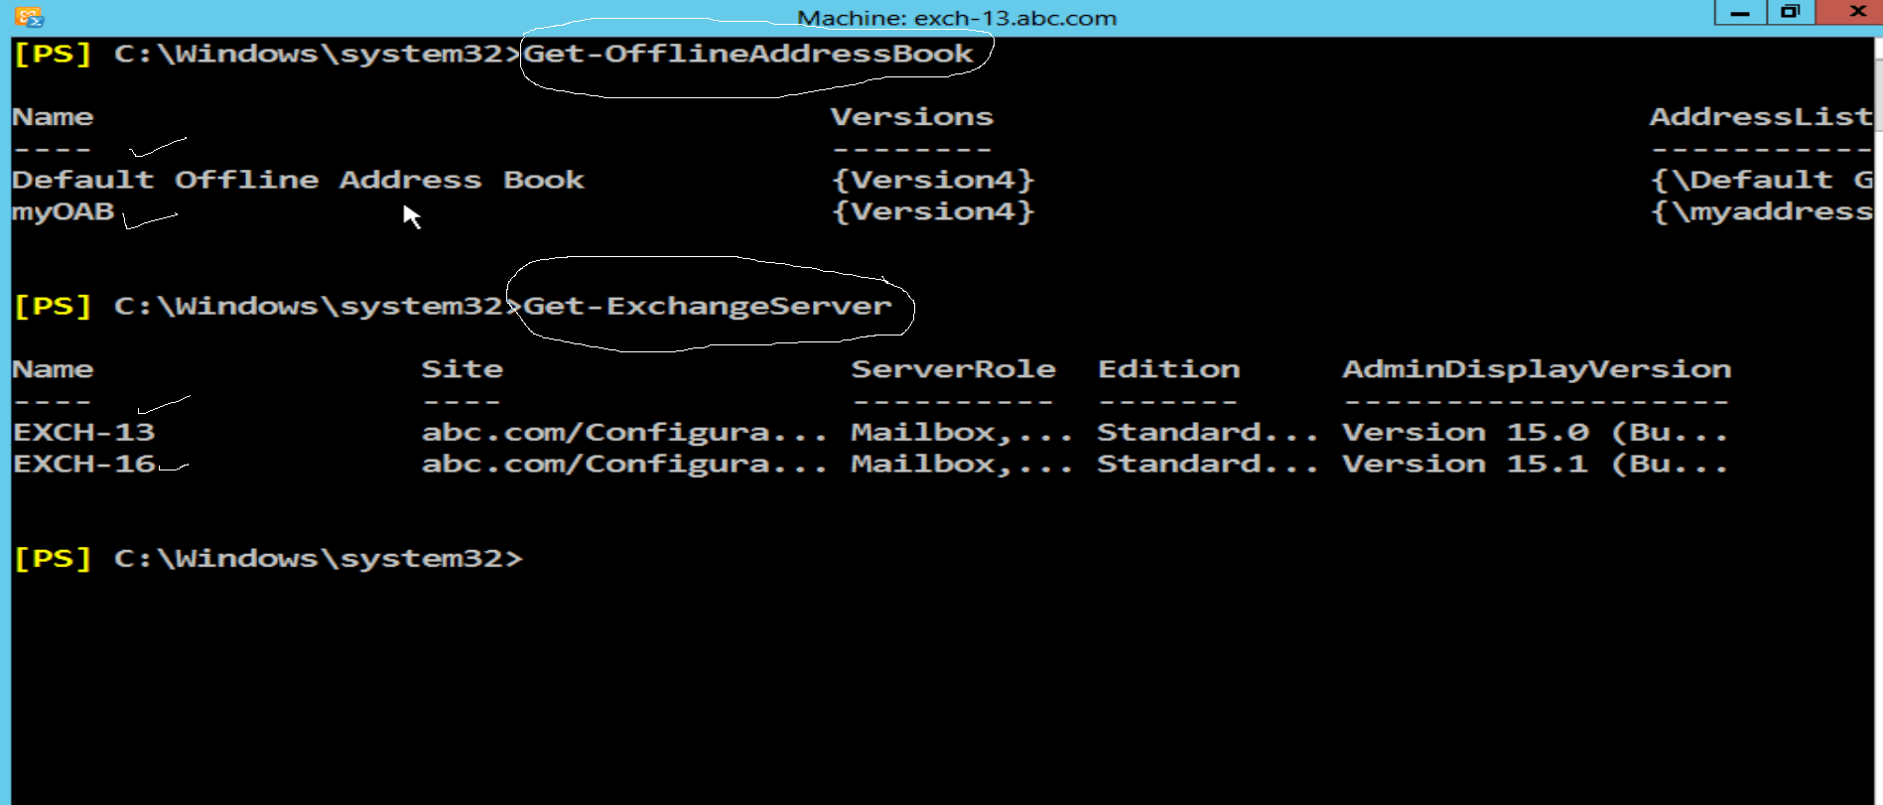The width and height of the screenshot is (1883, 805).
Task: Click the {Version4} value beside myOAB
Action: click(934, 210)
